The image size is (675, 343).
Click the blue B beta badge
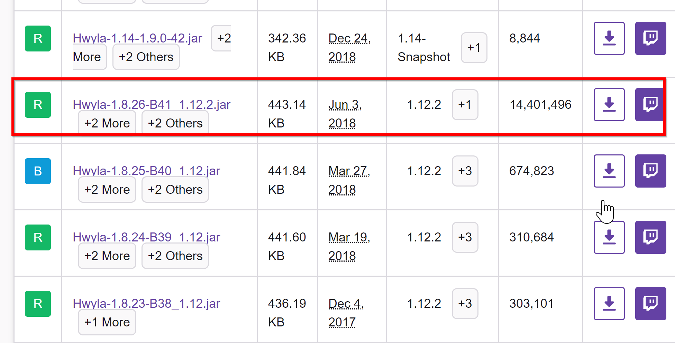(x=38, y=171)
